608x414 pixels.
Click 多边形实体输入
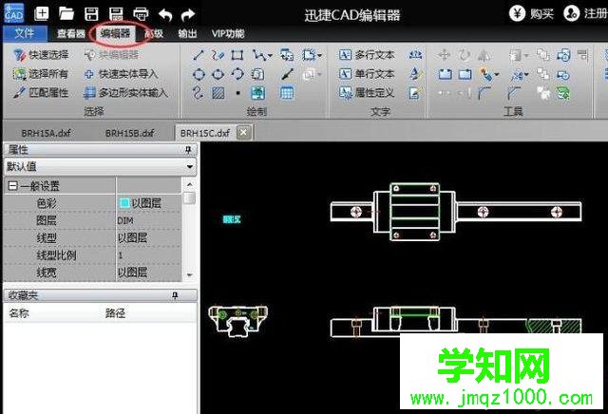point(126,93)
